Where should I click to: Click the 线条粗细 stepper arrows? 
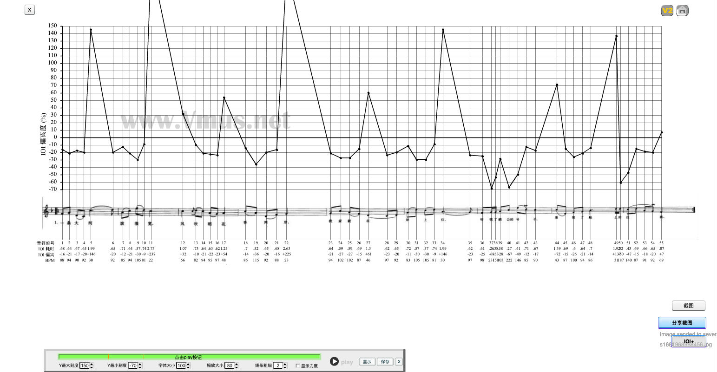(x=285, y=366)
